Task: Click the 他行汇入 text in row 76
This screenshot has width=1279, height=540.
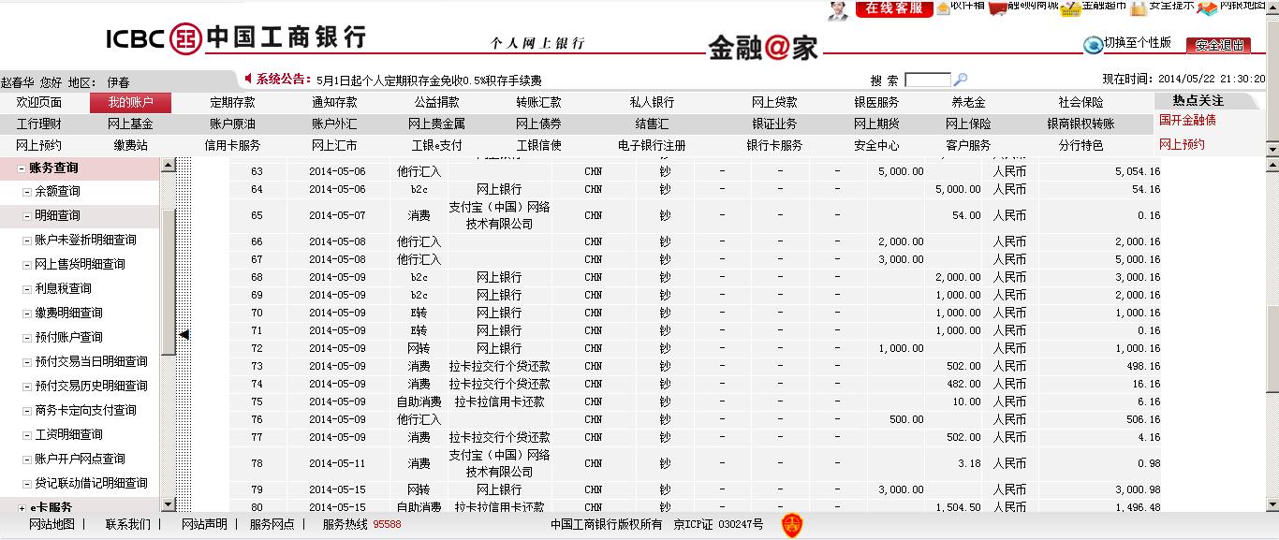Action: (419, 419)
